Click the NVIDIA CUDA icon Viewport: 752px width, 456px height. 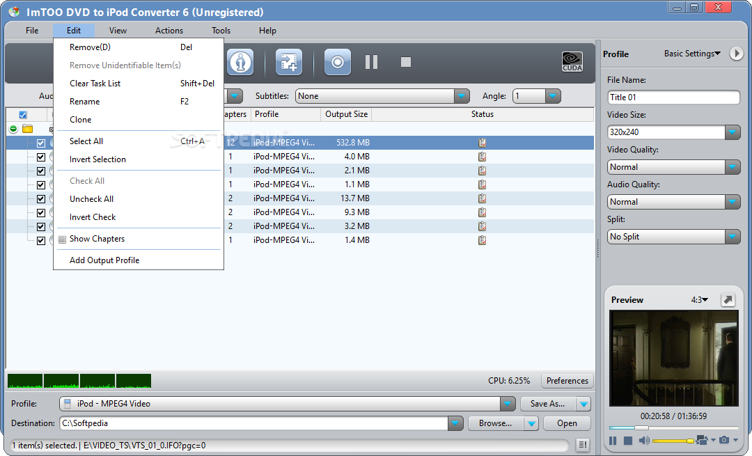tap(572, 62)
